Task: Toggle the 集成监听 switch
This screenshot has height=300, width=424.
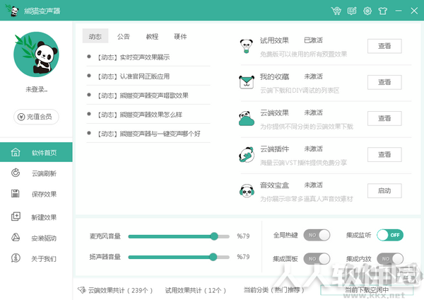Action: 390,235
